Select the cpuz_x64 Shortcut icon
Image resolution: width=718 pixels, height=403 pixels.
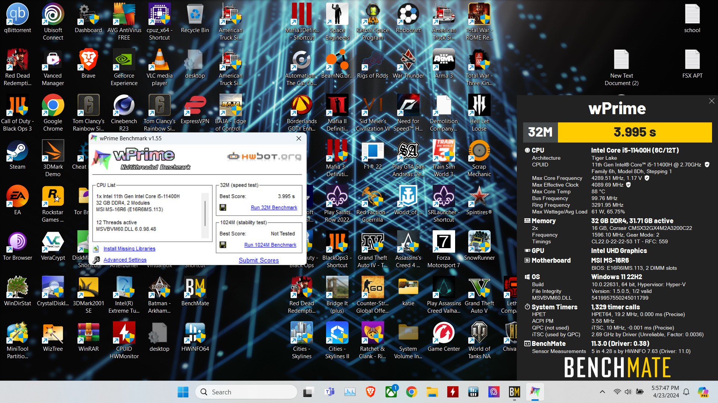click(x=160, y=22)
